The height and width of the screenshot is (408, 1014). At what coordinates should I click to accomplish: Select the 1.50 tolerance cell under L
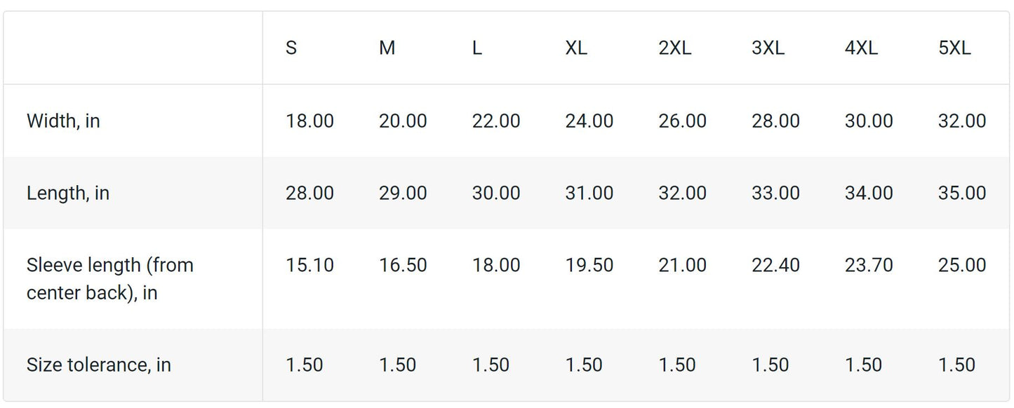click(491, 365)
